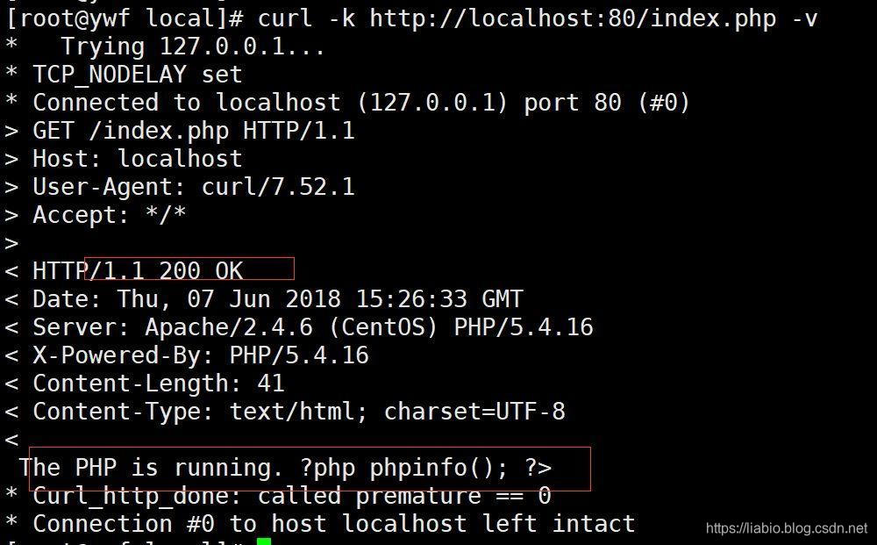Click the Trying 127.0.0.1... line
877x545 pixels.
coord(193,47)
